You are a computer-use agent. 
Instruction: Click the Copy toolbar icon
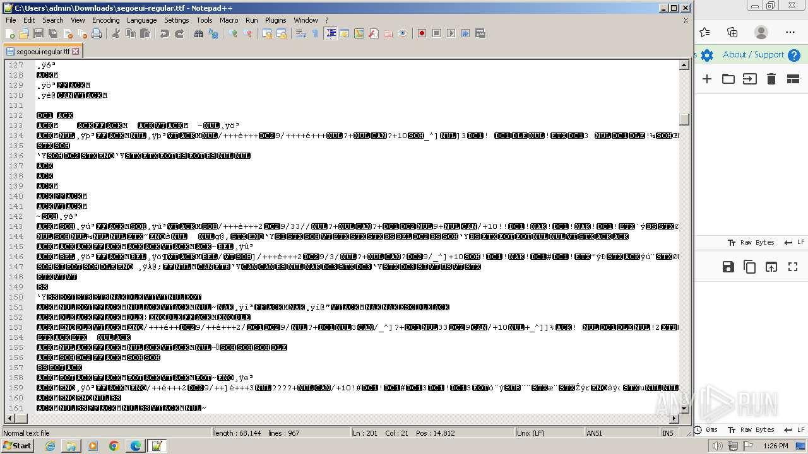coord(130,33)
